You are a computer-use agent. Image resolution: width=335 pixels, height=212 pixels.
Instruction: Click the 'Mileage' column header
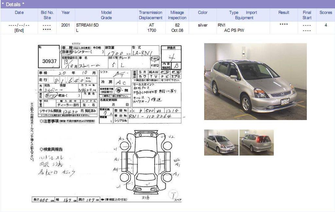[x=177, y=13]
